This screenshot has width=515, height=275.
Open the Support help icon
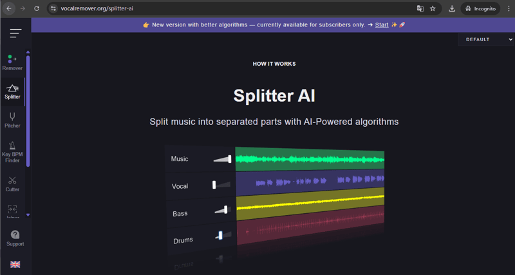pos(15,238)
